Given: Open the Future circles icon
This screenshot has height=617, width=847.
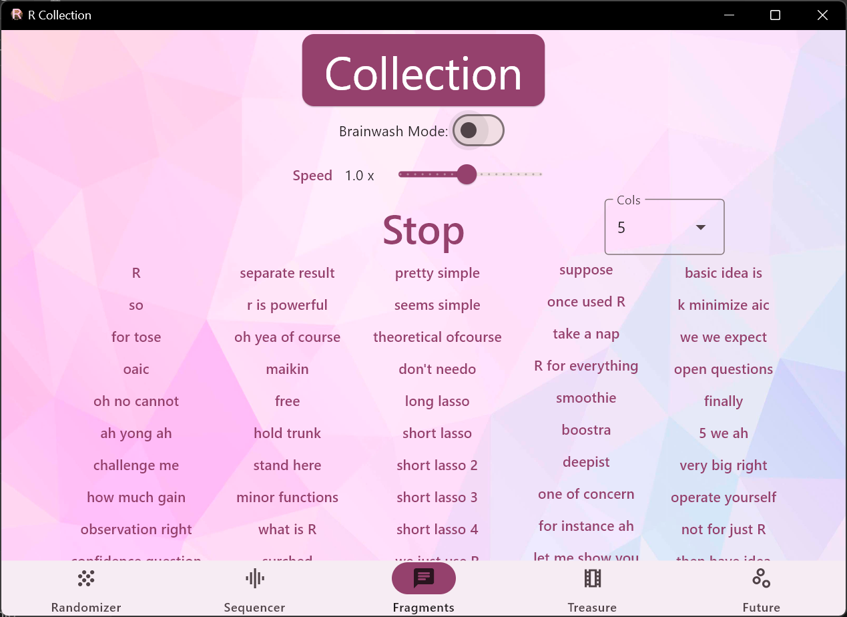Looking at the screenshot, I should pyautogui.click(x=761, y=578).
